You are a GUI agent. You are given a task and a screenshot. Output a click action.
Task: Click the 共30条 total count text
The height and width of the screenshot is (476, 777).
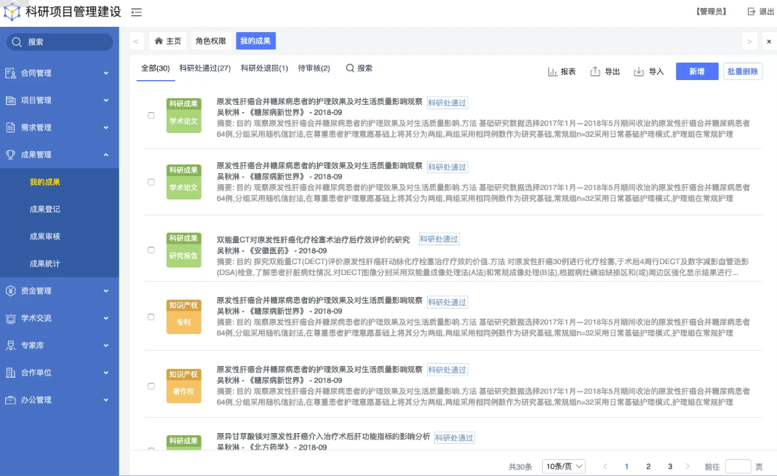point(520,467)
